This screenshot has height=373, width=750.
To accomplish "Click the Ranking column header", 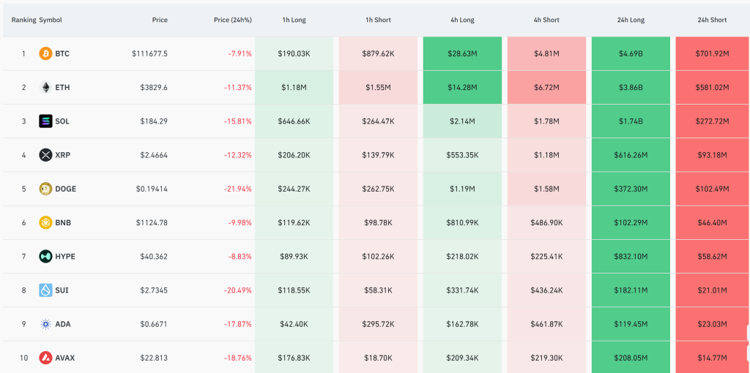I will pyautogui.click(x=23, y=20).
